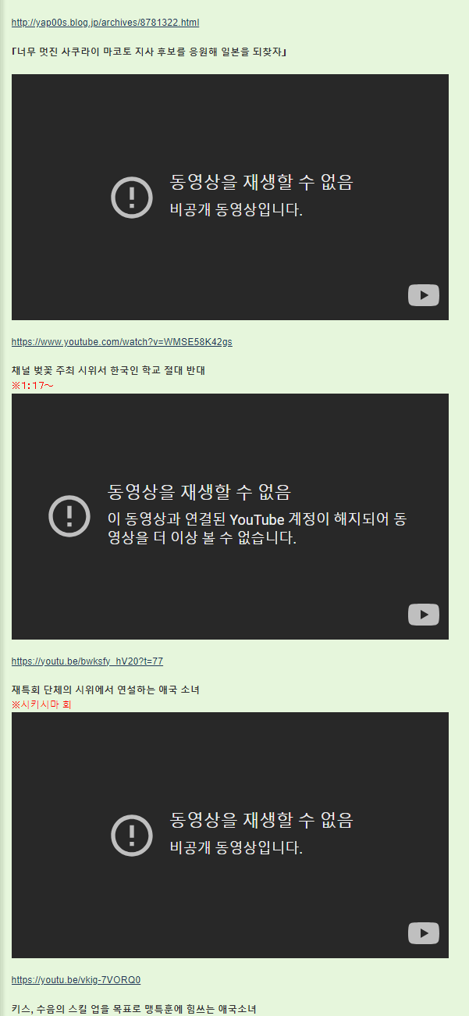Image resolution: width=469 pixels, height=1016 pixels.
Task: Click the exclamation error icon in the third video
Action: 132,835
